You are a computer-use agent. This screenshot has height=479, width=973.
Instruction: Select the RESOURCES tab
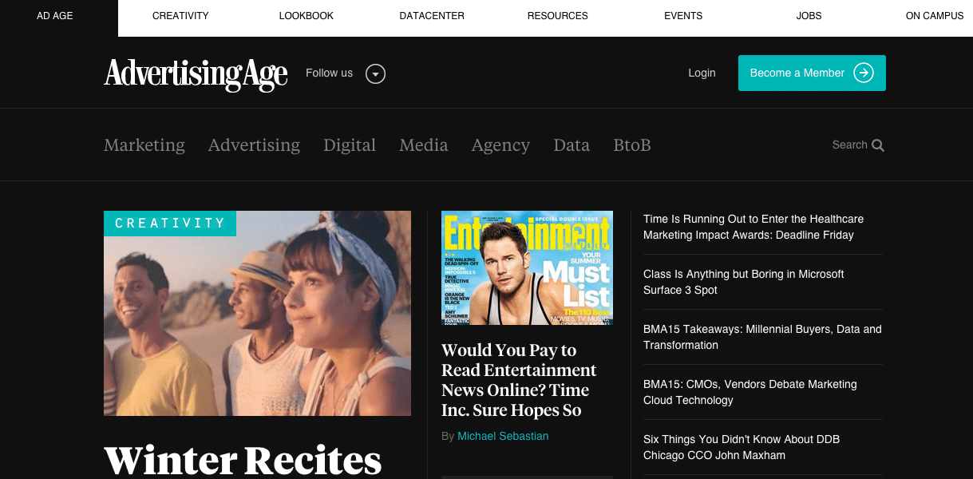[558, 16]
